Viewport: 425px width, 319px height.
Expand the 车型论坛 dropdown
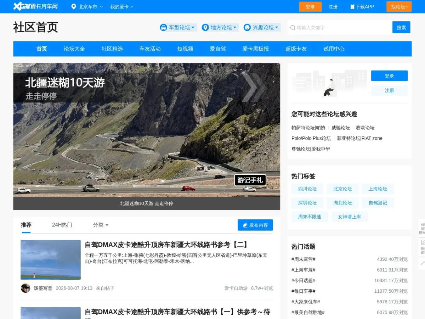pos(193,28)
